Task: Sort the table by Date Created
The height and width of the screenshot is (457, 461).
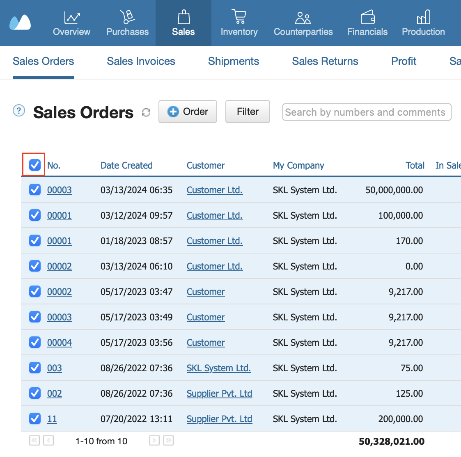Action: tap(126, 165)
